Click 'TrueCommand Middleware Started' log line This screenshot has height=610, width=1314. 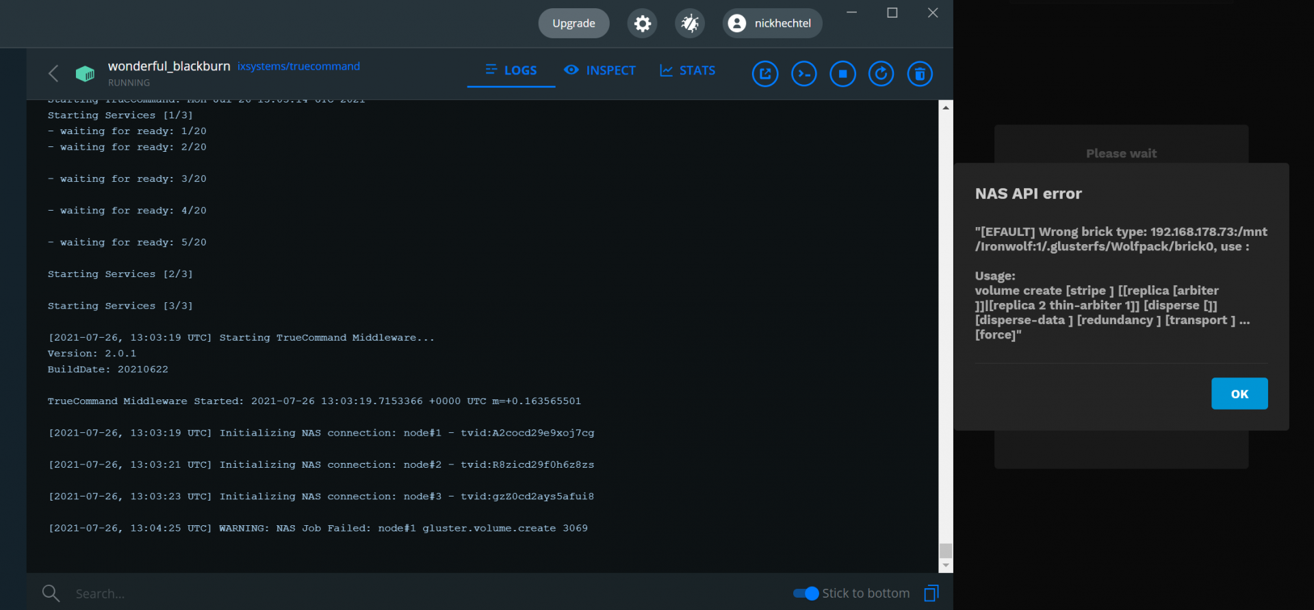[314, 401]
